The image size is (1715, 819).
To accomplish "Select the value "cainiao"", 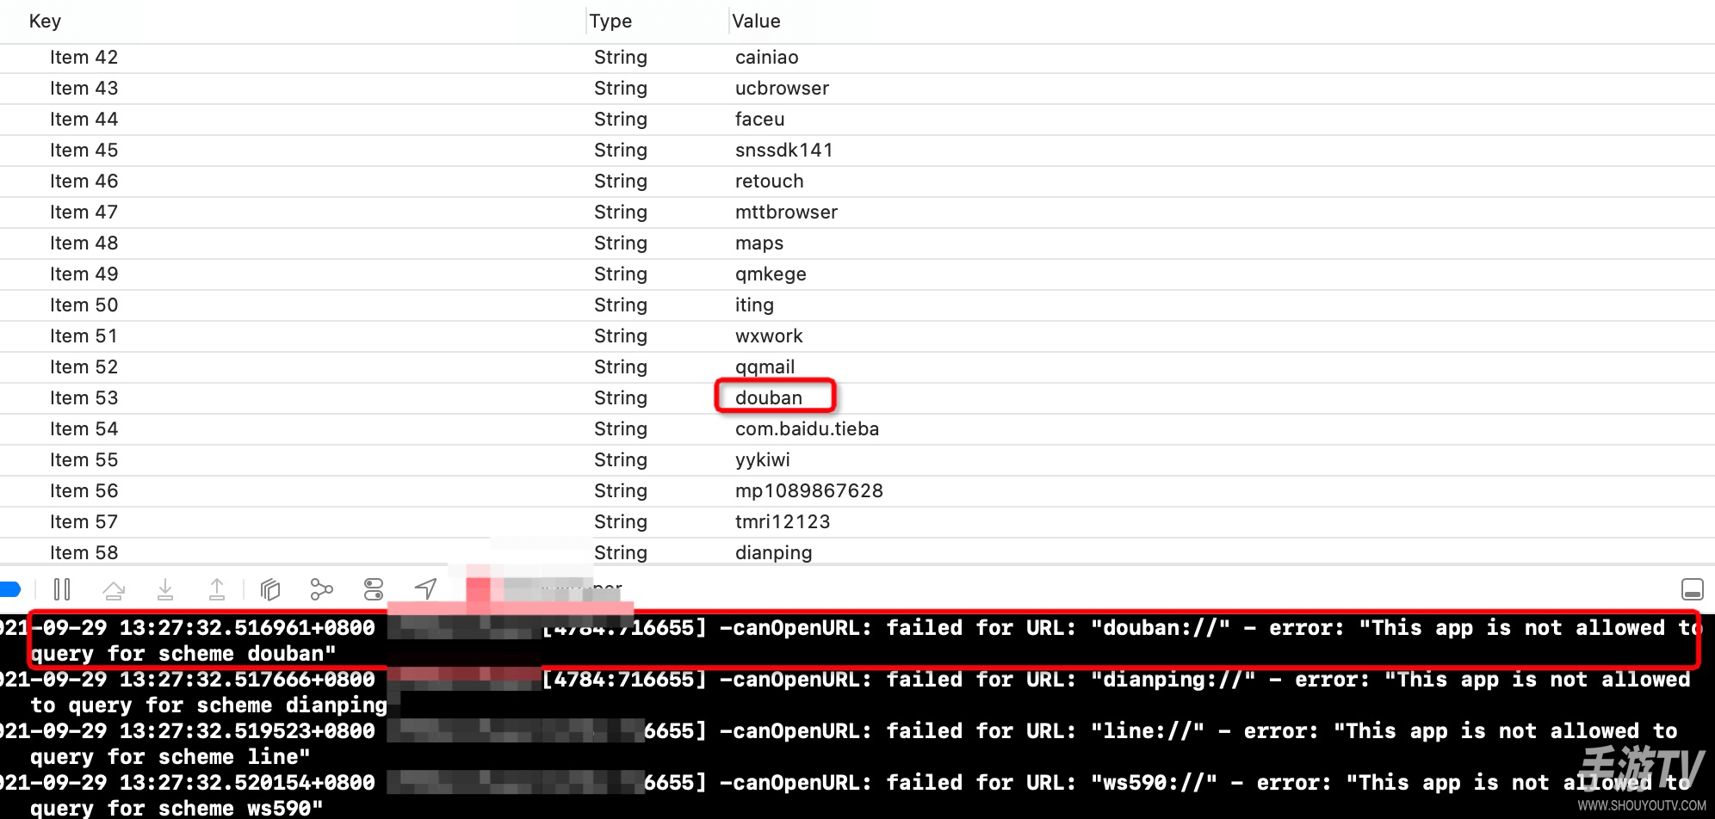I will click(767, 58).
